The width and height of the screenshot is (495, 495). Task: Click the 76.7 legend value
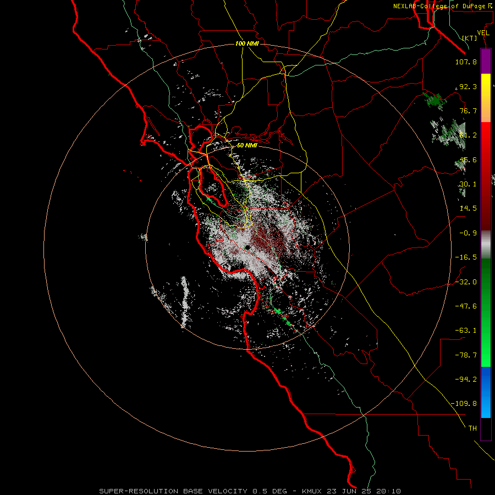[x=468, y=111]
